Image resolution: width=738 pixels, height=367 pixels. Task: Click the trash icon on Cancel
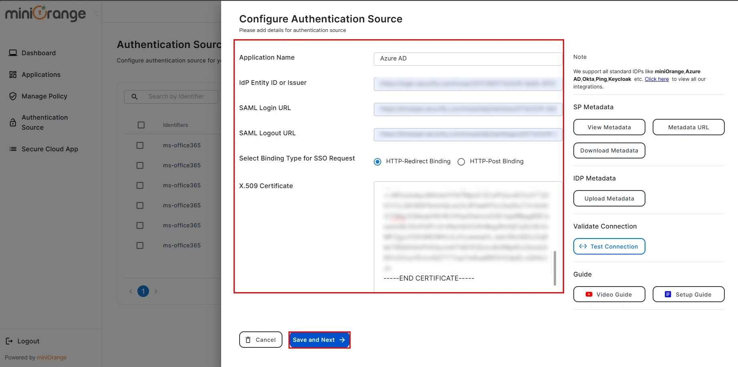248,340
